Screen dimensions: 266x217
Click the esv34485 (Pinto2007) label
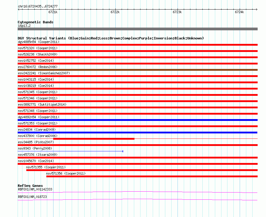[36, 142]
